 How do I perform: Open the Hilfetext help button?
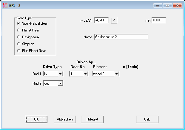coord(92,119)
